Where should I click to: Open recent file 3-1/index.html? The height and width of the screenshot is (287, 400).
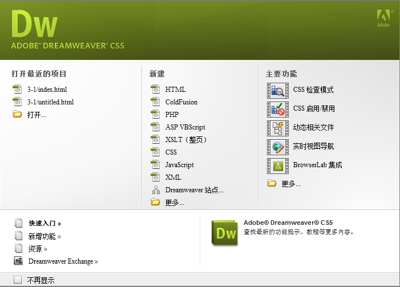tap(47, 90)
